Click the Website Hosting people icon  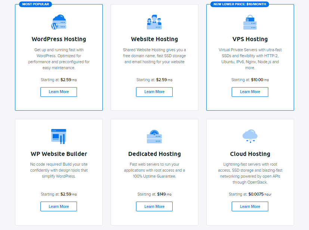tap(154, 22)
